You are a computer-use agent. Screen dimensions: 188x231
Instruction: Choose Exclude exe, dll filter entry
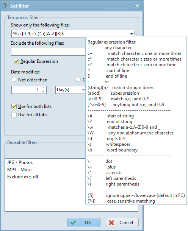point(23,177)
